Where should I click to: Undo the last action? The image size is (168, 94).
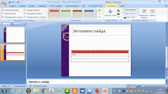[13, 2]
